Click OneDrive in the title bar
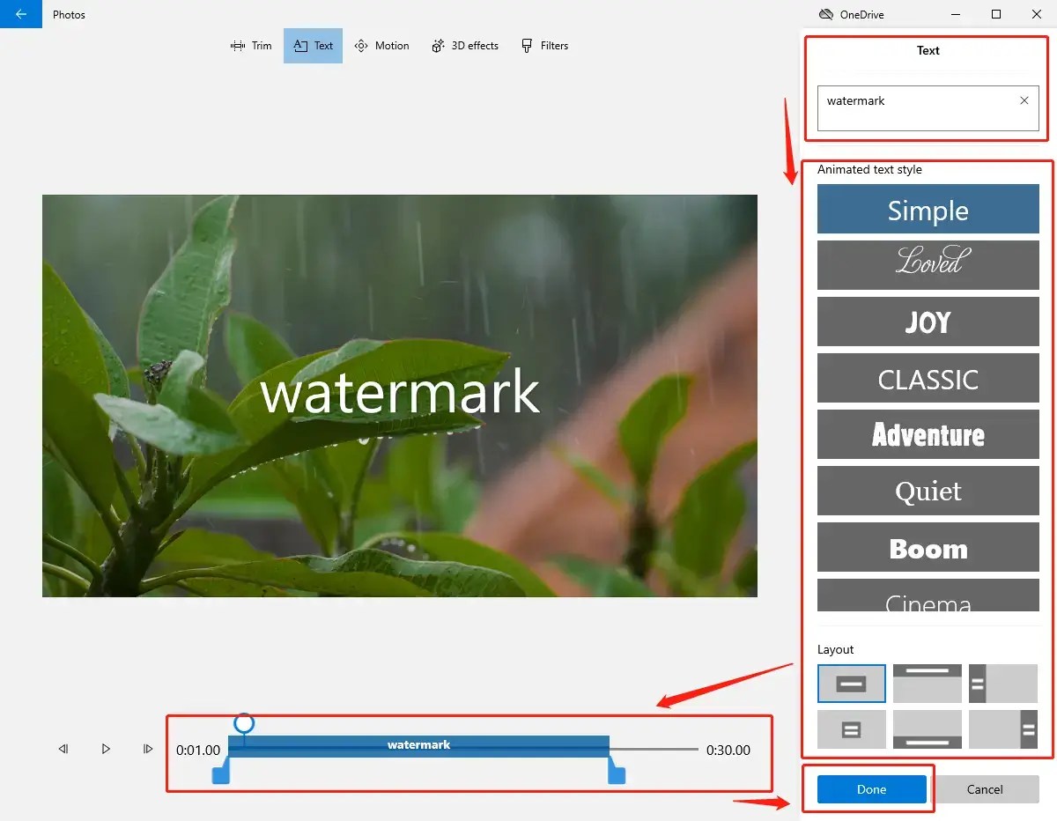This screenshot has width=1057, height=821. coord(851,14)
